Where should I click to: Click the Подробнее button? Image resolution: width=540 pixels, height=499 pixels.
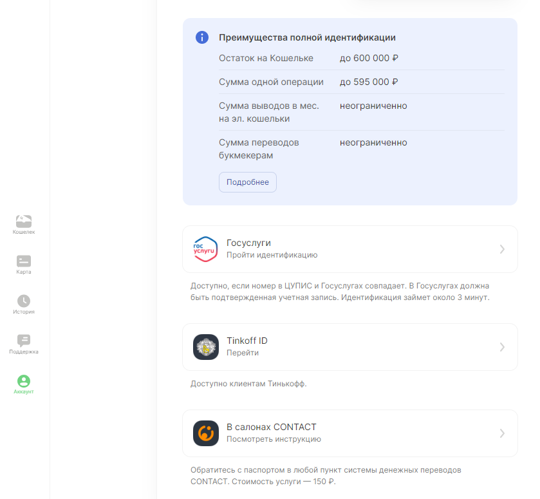click(x=248, y=182)
